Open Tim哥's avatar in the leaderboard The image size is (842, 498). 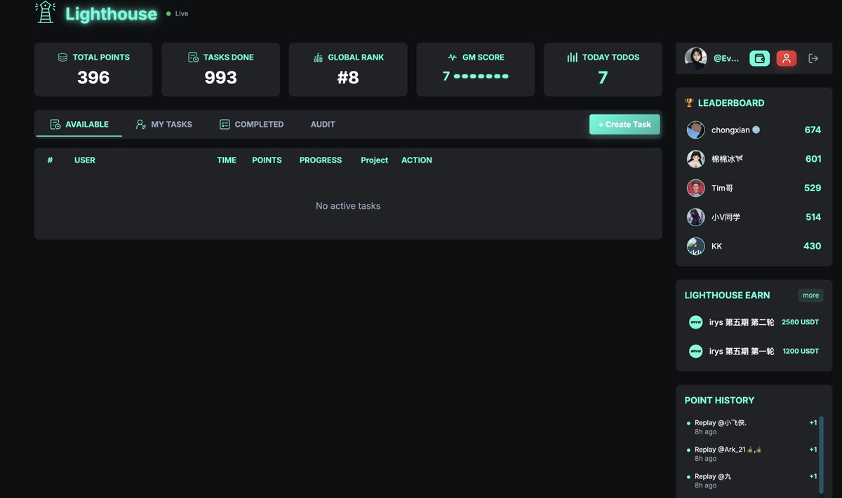[695, 188]
